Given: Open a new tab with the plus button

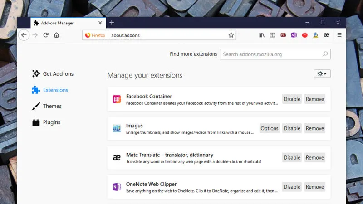Looking at the screenshot, I should (112, 23).
